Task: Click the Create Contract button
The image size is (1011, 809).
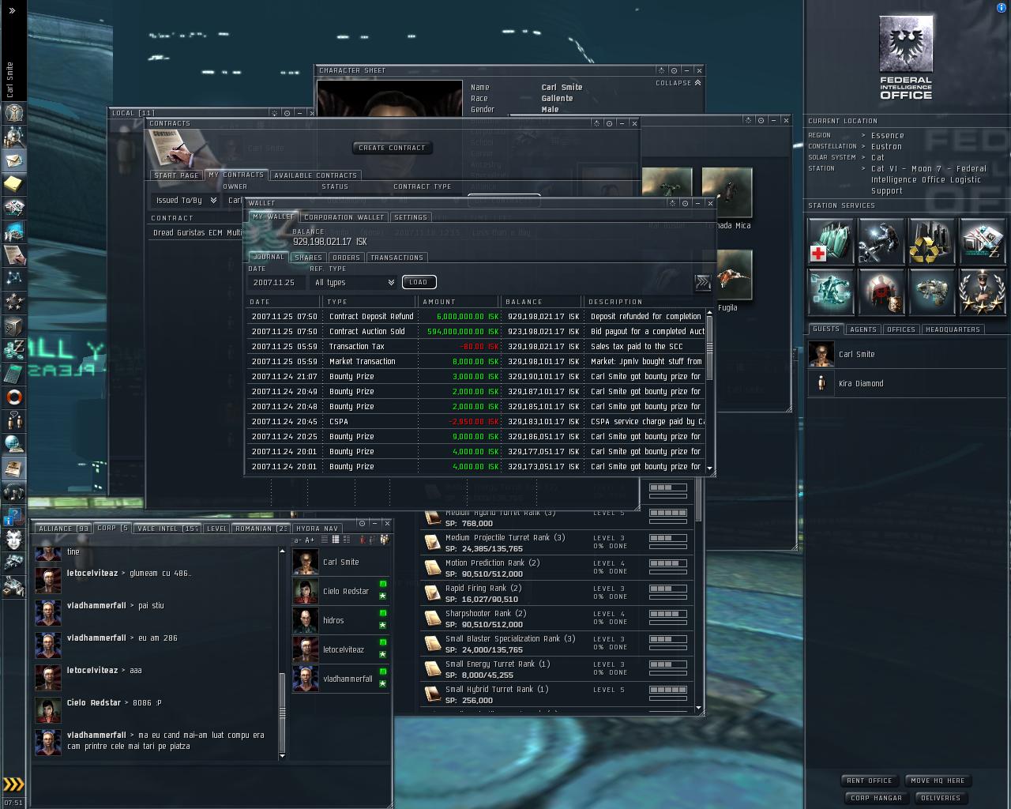Action: pyautogui.click(x=392, y=148)
